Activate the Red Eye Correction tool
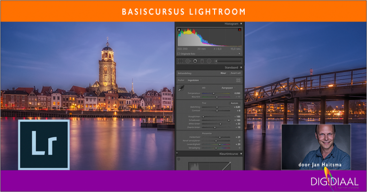The height and width of the screenshot is (192, 367). [x=195, y=61]
